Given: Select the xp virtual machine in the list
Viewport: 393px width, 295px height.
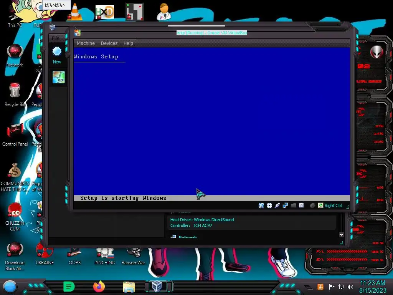Looking at the screenshot, I should coord(58,77).
